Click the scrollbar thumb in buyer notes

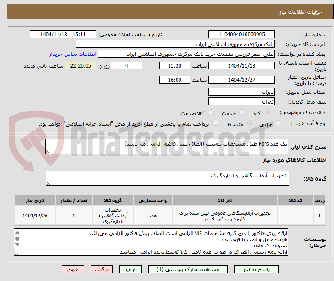click(17, 239)
